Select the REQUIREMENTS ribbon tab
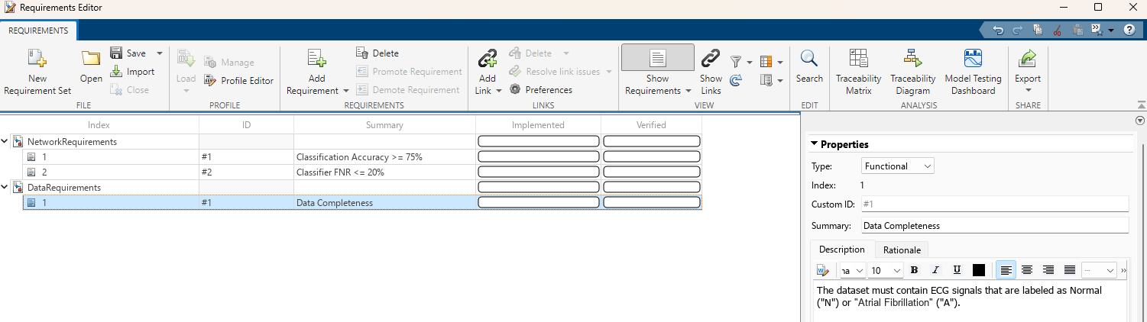This screenshot has width=1147, height=322. tap(38, 31)
